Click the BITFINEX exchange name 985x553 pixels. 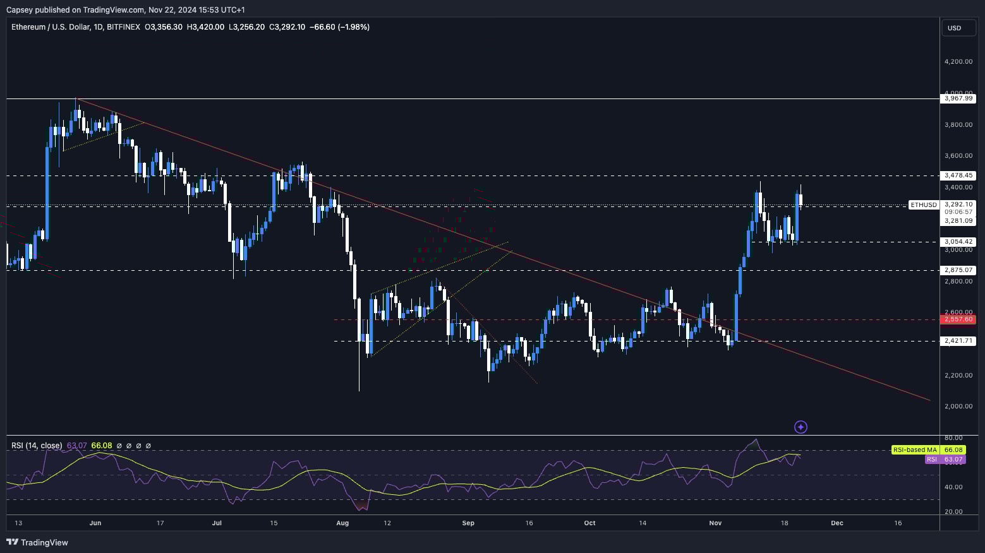coord(124,27)
